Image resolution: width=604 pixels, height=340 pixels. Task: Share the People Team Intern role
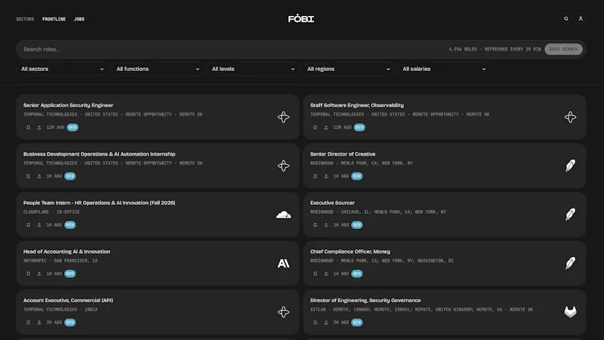point(39,224)
